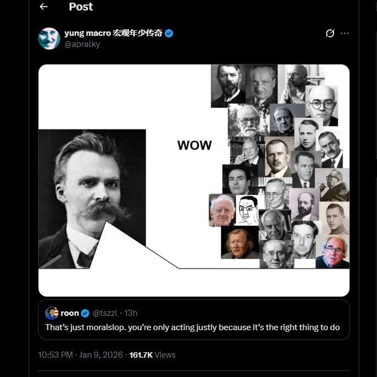Click the WOW text in the meme
Screen dimensions: 377x377
[194, 146]
